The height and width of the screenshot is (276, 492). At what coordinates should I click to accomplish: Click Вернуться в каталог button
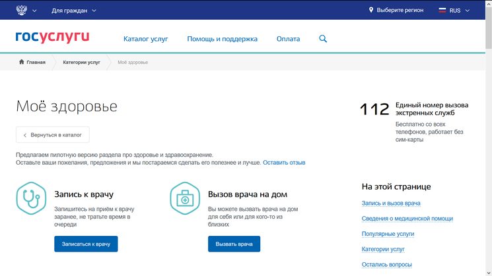pyautogui.click(x=53, y=135)
